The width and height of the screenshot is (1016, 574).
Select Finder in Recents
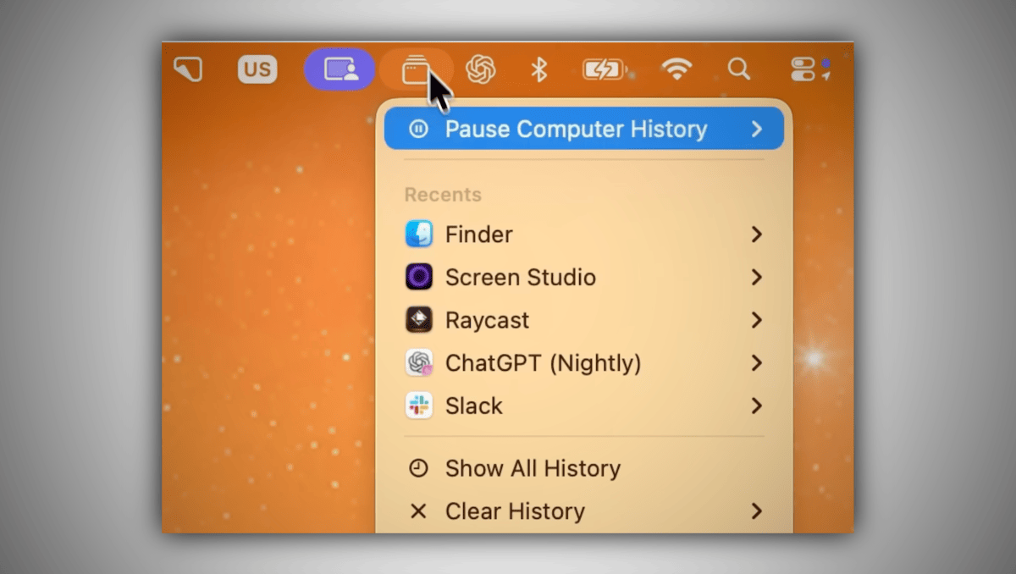click(x=584, y=235)
